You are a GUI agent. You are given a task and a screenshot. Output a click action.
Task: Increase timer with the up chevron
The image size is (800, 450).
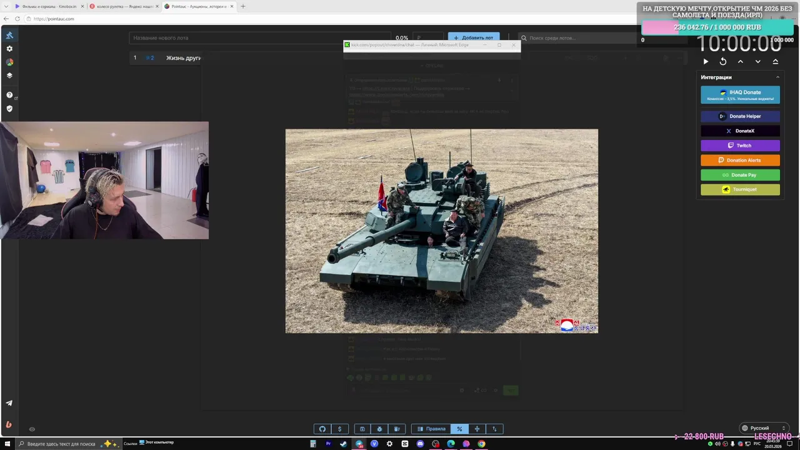[x=741, y=61]
